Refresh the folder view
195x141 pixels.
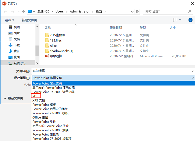tap(137, 12)
